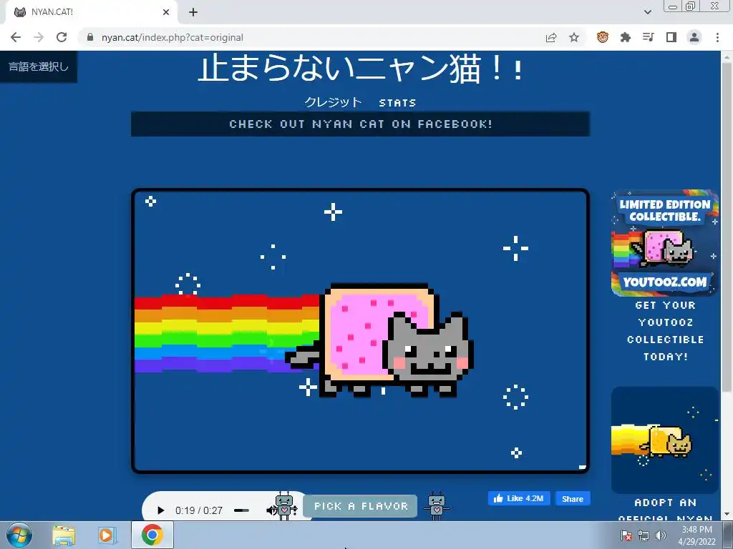Click the Pick a Flavor button
733x549 pixels.
(361, 506)
